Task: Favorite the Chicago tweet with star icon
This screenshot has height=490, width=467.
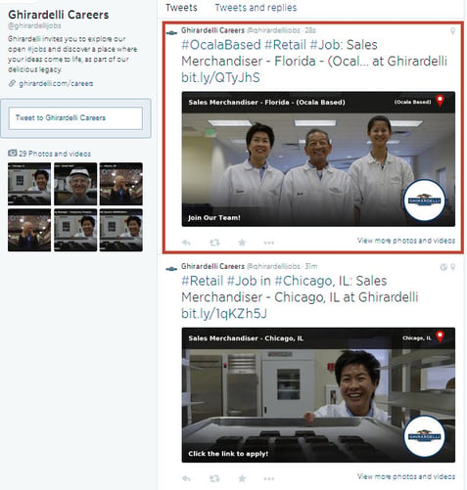Action: [242, 478]
